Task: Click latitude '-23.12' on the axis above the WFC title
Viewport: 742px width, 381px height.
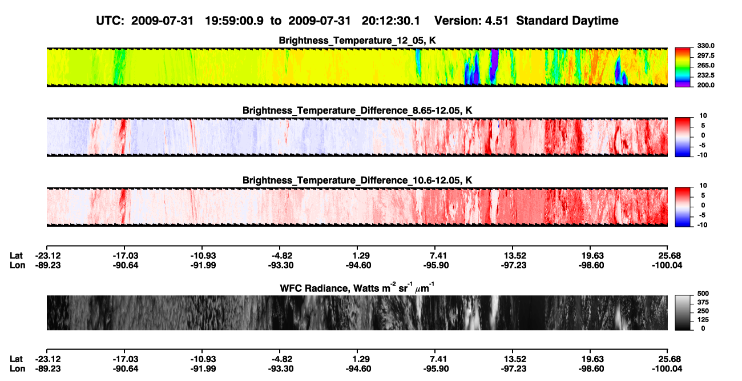Action: [x=47, y=256]
